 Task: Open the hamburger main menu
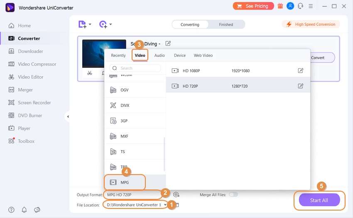click(311, 6)
